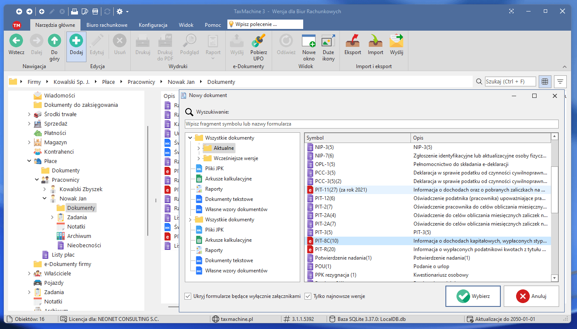Open Nowe okno from ribbon
This screenshot has height=329, width=577.
[x=309, y=41]
